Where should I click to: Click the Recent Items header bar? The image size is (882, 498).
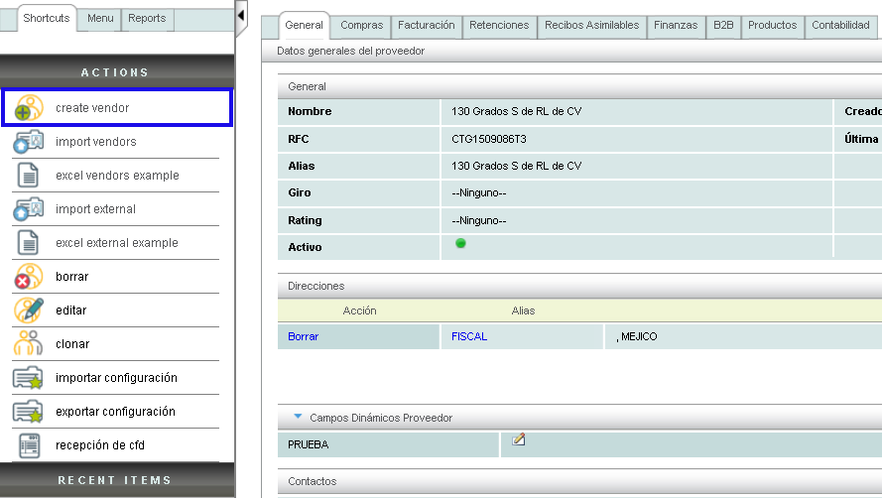(115, 480)
